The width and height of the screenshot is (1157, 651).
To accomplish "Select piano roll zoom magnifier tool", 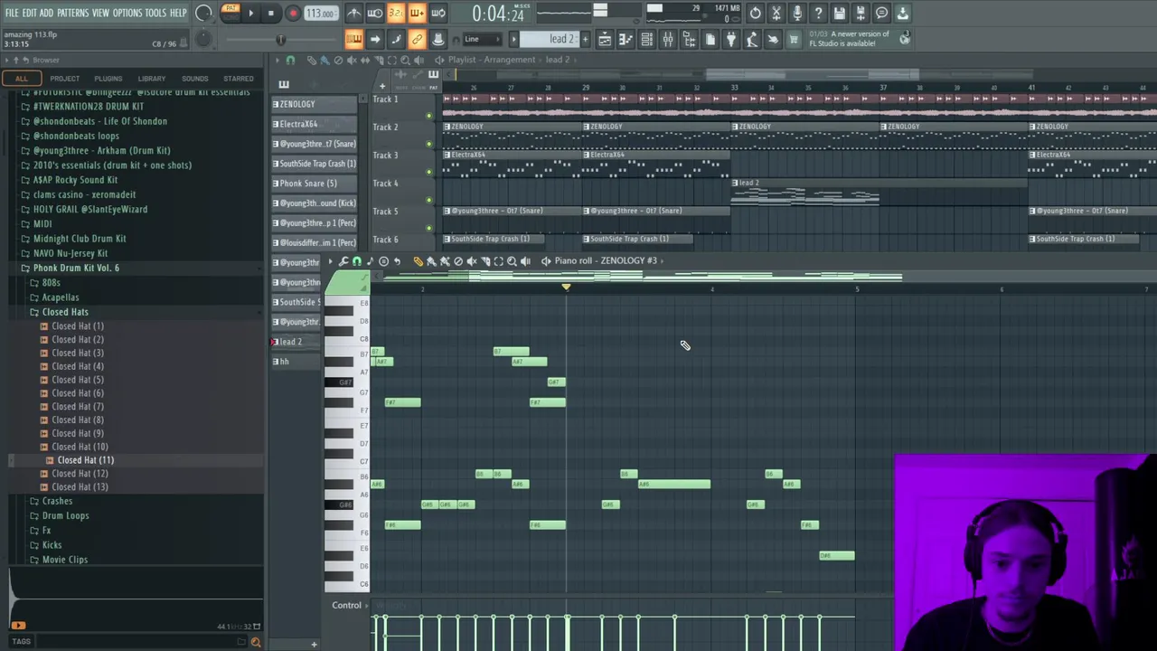I will pos(512,261).
